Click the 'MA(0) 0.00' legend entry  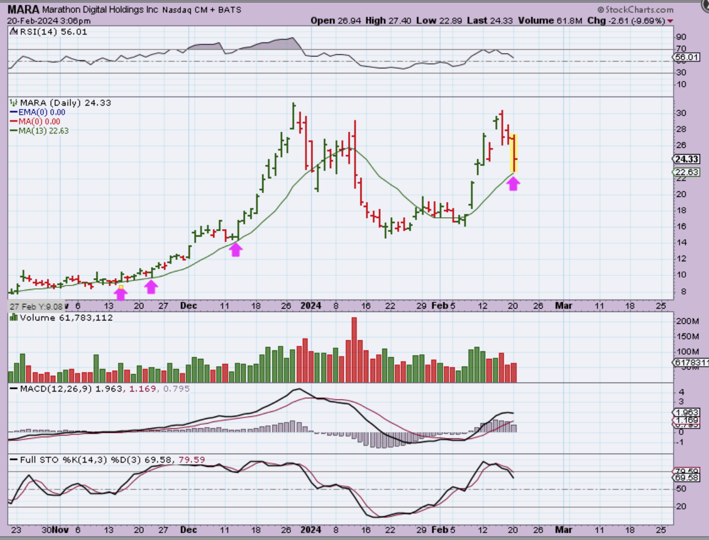point(39,121)
